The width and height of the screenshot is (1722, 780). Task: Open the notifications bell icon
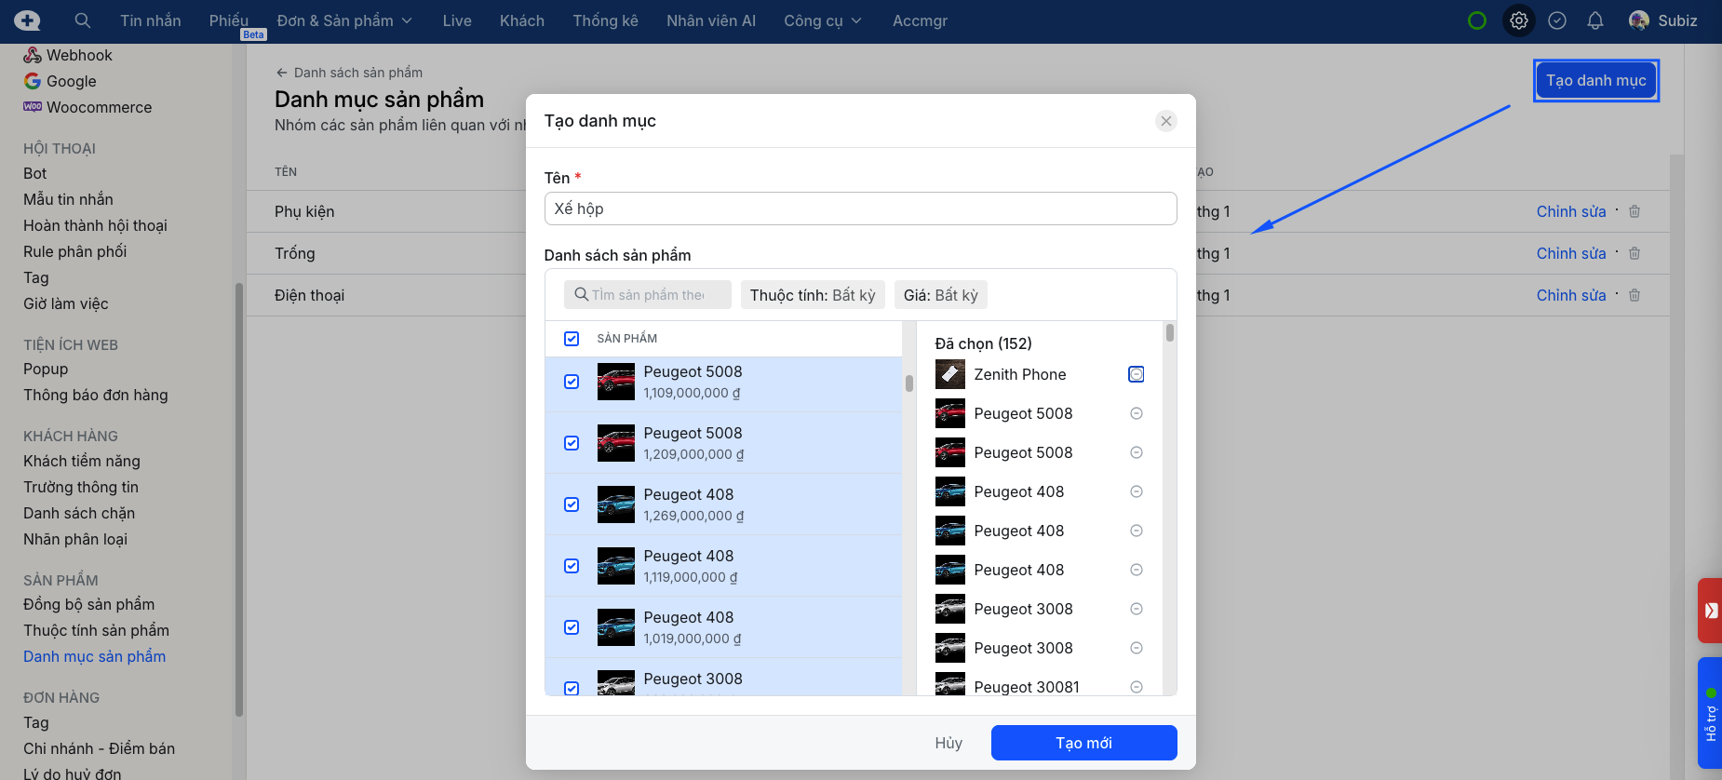(1595, 20)
